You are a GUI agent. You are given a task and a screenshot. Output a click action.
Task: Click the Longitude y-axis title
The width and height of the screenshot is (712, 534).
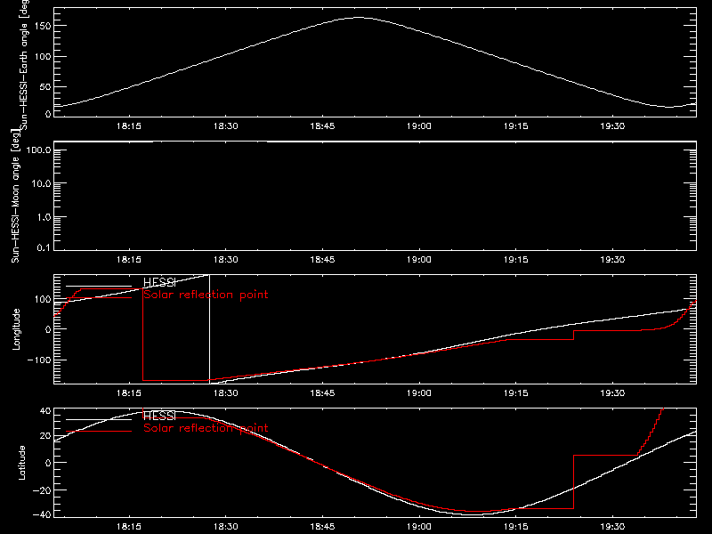[16, 329]
